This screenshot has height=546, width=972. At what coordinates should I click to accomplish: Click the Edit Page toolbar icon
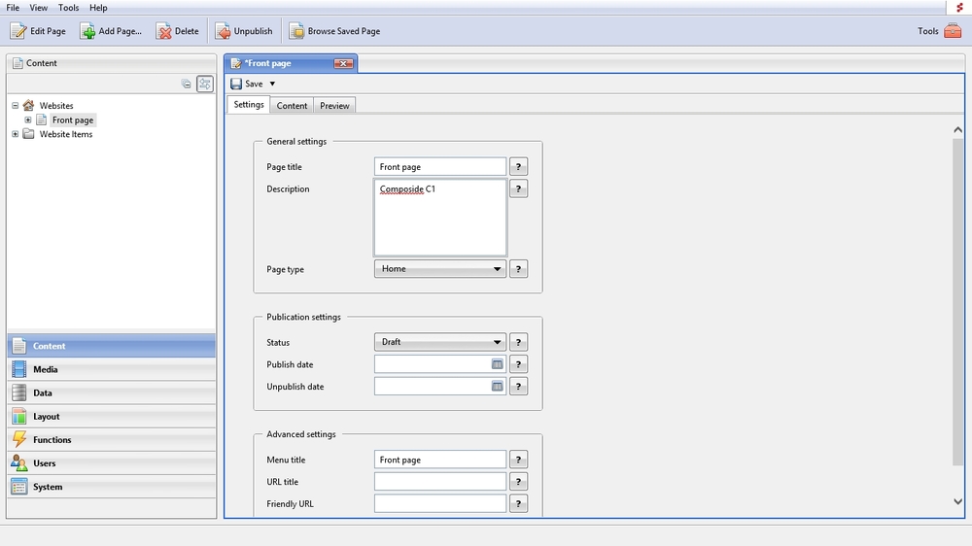[x=18, y=31]
